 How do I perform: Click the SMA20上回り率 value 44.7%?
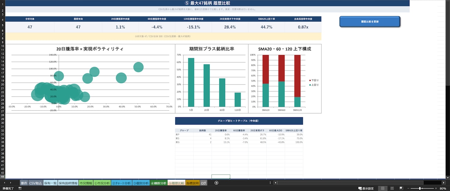266,27
